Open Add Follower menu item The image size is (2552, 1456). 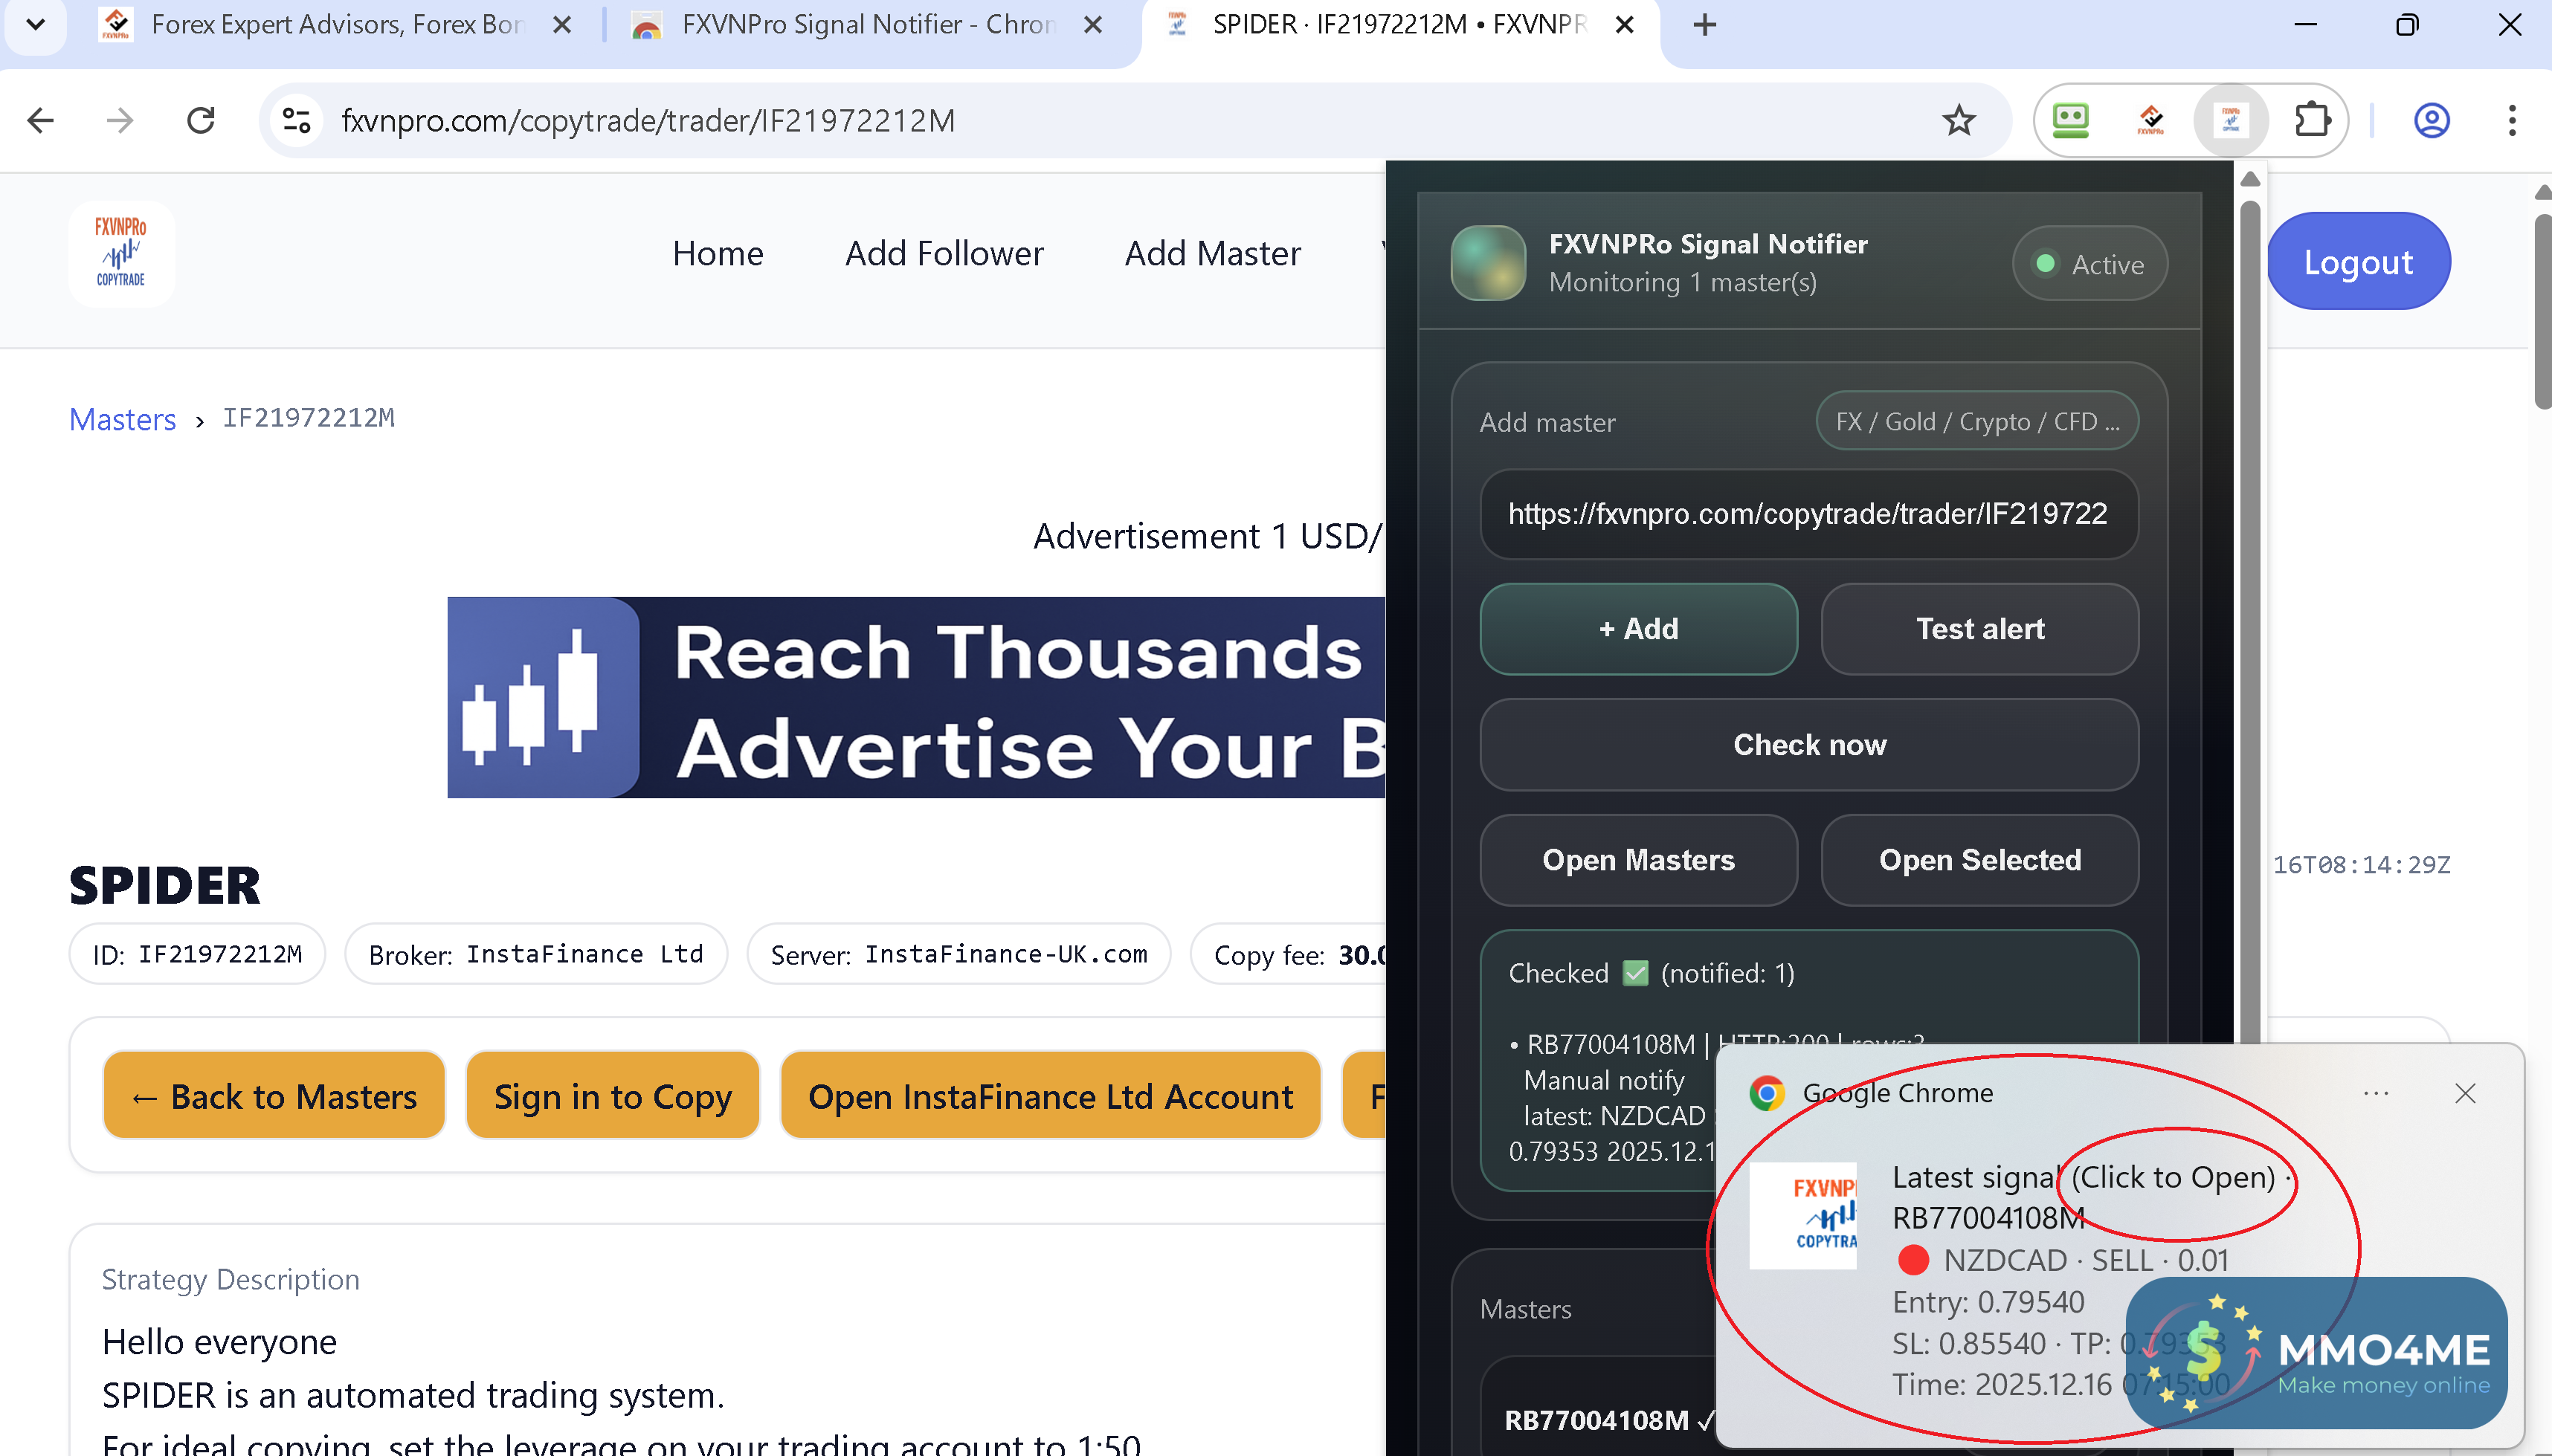pyautogui.click(x=944, y=253)
